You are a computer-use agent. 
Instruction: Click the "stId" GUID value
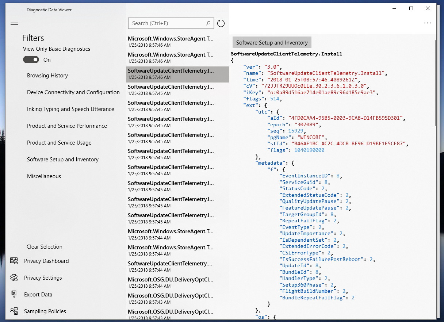pyautogui.click(x=349, y=144)
